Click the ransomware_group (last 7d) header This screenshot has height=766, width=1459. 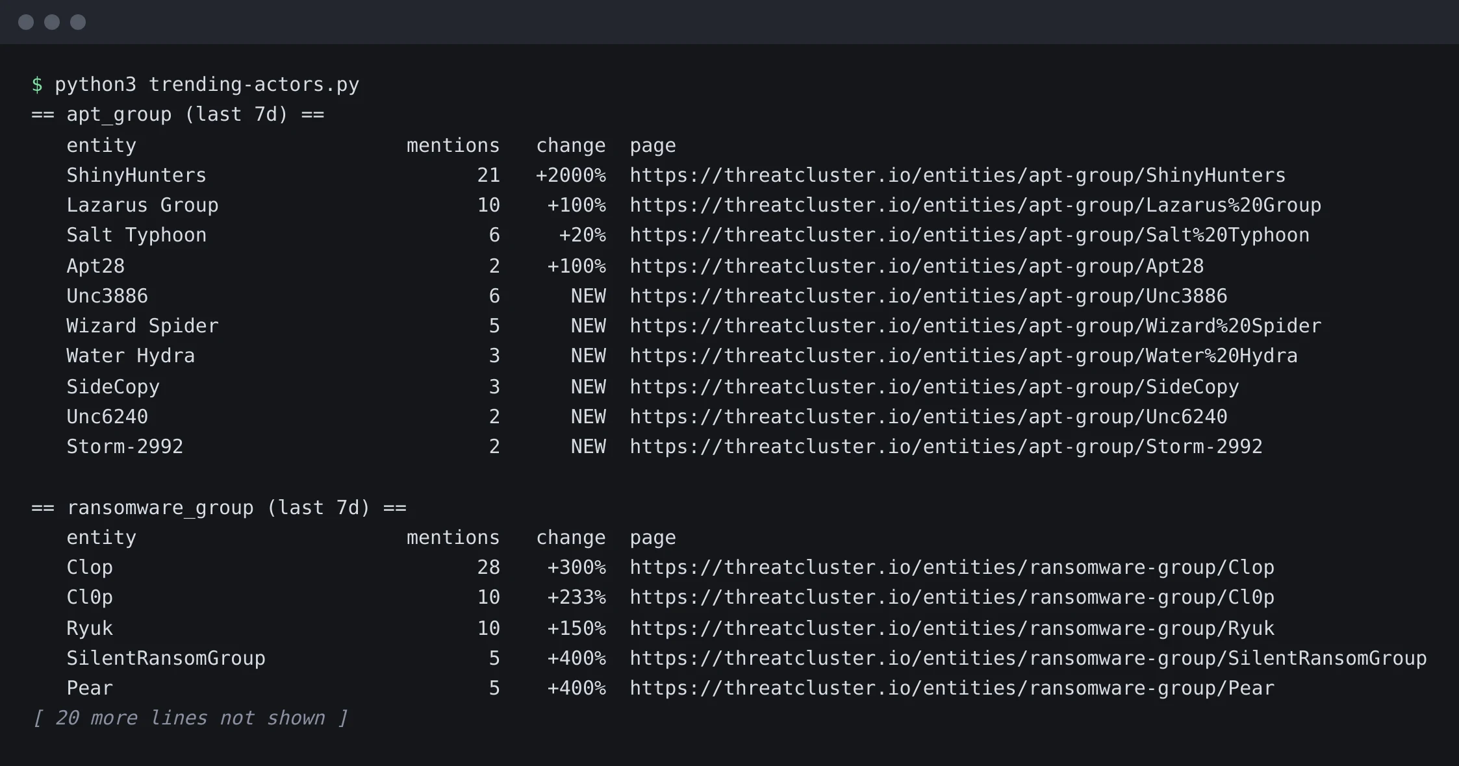click(x=218, y=508)
